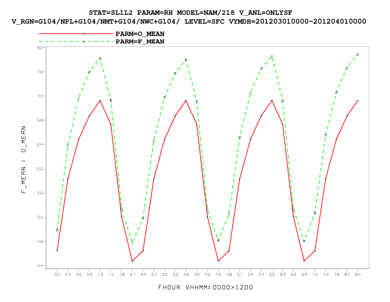The image size is (390, 302).
Task: Click the y-axis tick label 44
Action: [40, 266]
